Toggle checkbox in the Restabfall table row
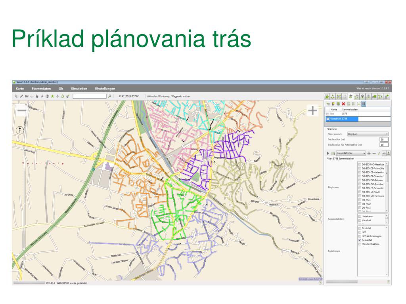The height and width of the screenshot is (304, 406). tap(328, 119)
